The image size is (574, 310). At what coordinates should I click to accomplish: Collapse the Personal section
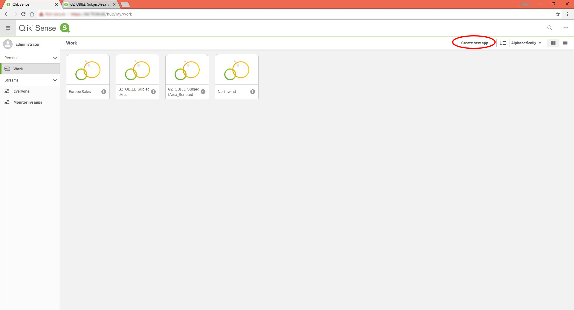[x=55, y=58]
